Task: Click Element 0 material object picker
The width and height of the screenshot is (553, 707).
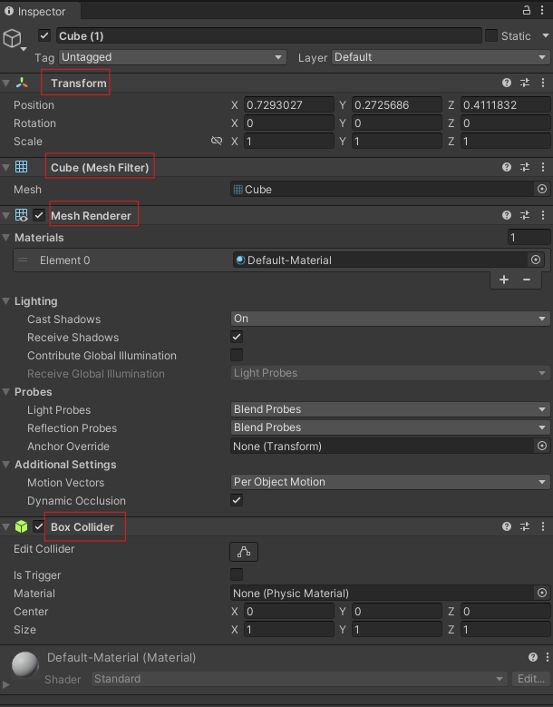Action: [x=536, y=260]
